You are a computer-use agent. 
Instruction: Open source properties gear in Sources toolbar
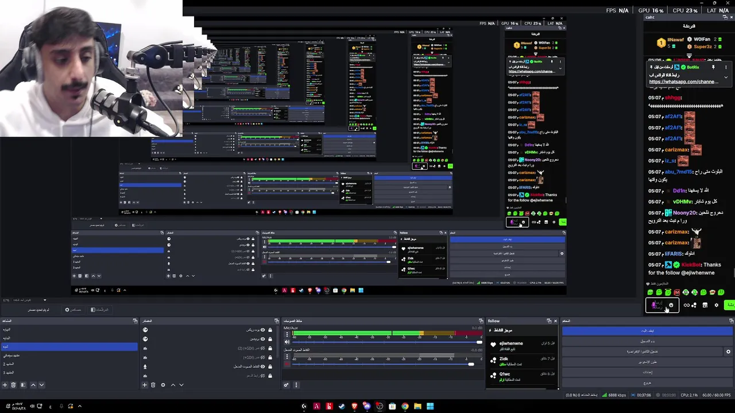point(163,385)
